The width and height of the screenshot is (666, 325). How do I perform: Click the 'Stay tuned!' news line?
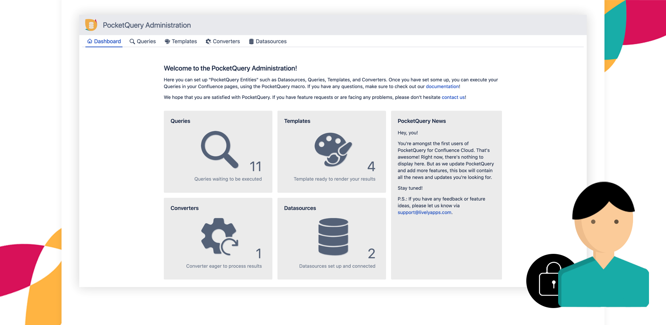coord(410,188)
